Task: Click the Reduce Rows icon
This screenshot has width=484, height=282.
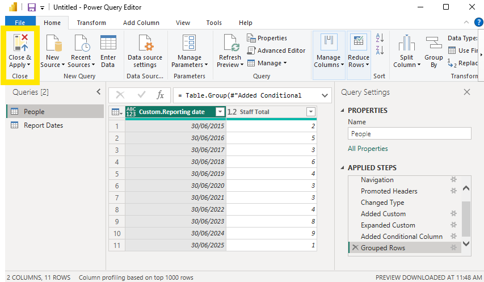Action: 359,42
